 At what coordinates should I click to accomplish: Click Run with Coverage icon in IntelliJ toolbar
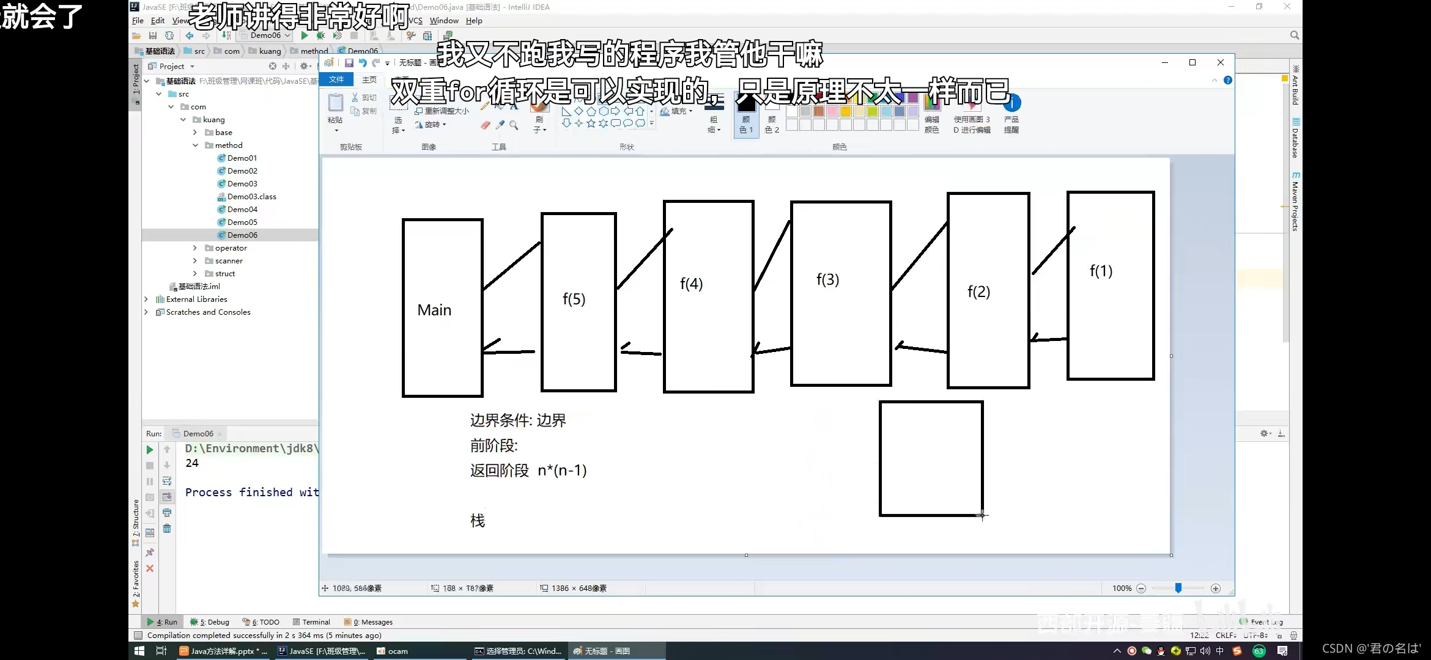(x=337, y=35)
